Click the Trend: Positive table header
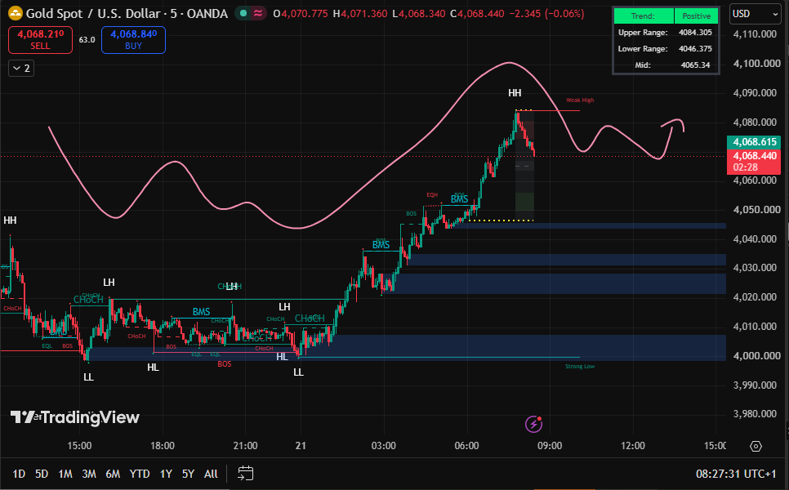This screenshot has height=490, width=789. (666, 16)
